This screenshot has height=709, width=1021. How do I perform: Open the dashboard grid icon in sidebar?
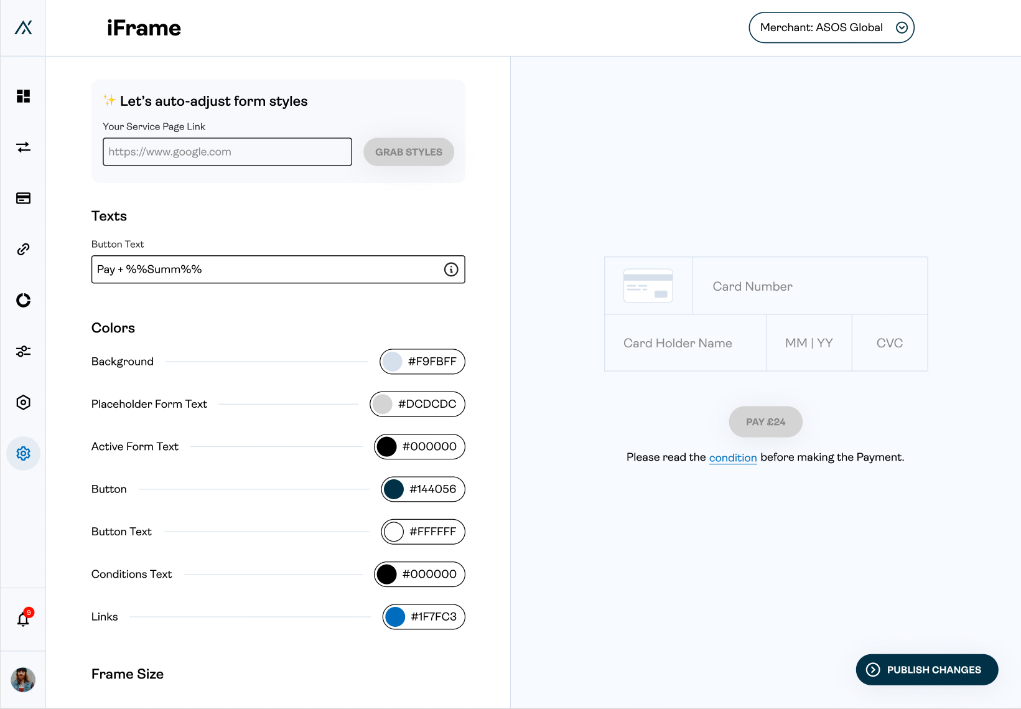click(x=23, y=96)
